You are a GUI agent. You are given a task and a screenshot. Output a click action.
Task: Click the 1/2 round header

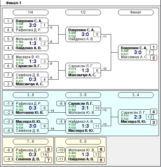(x=83, y=12)
